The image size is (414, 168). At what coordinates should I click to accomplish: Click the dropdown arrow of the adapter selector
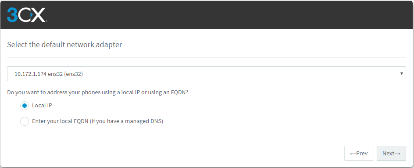click(401, 74)
